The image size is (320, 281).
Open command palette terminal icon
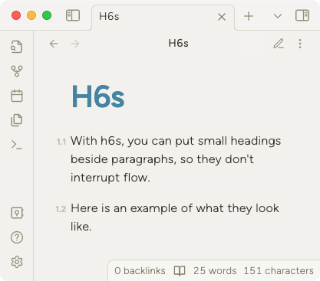coord(17,145)
